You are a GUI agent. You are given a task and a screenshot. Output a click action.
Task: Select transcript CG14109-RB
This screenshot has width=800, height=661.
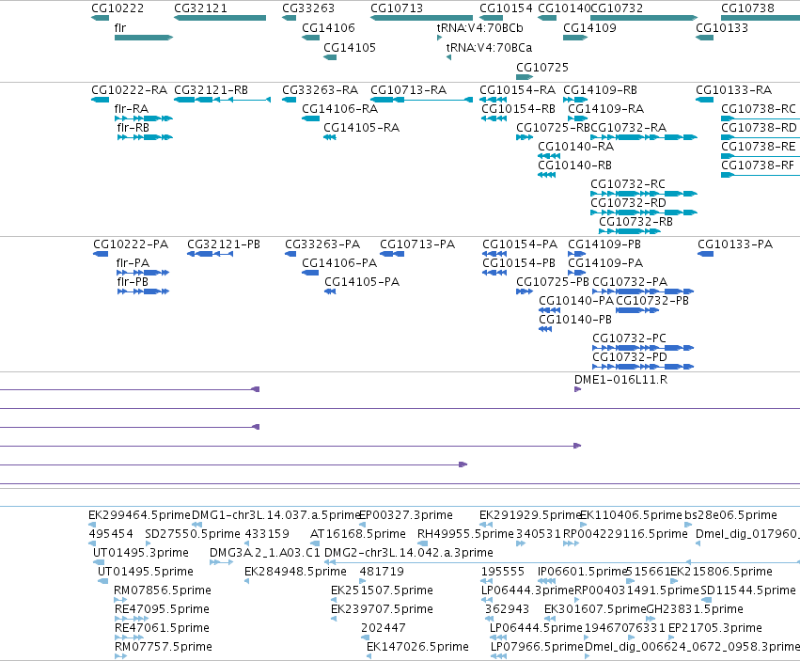(x=600, y=90)
